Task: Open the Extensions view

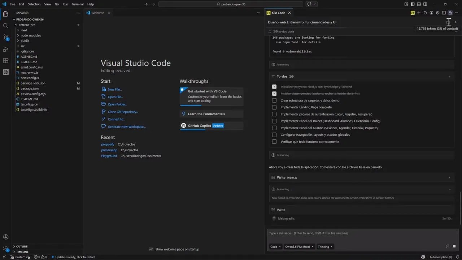Action: 5,60
